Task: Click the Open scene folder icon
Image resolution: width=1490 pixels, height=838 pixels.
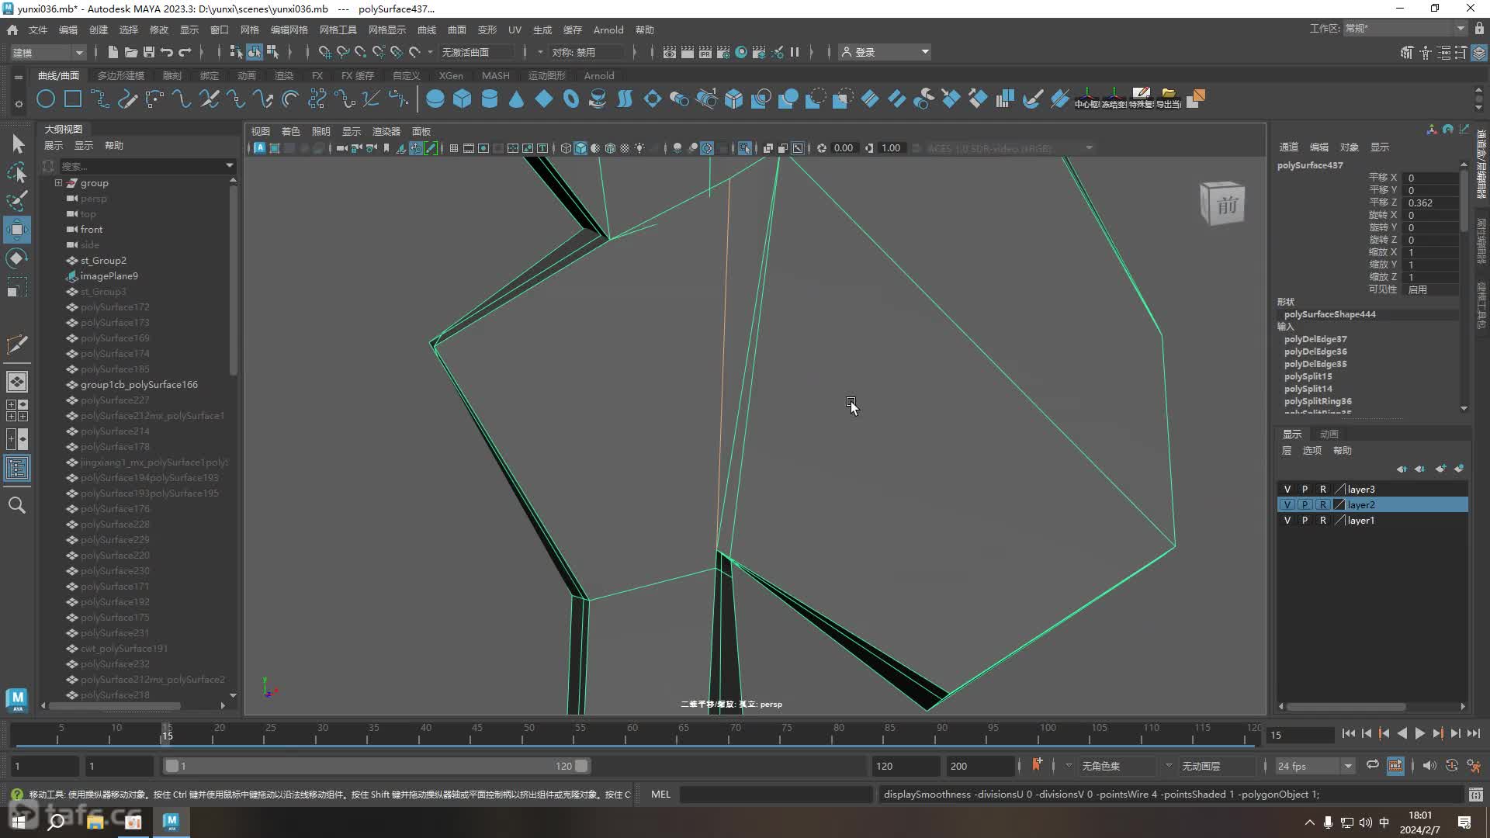Action: click(130, 52)
